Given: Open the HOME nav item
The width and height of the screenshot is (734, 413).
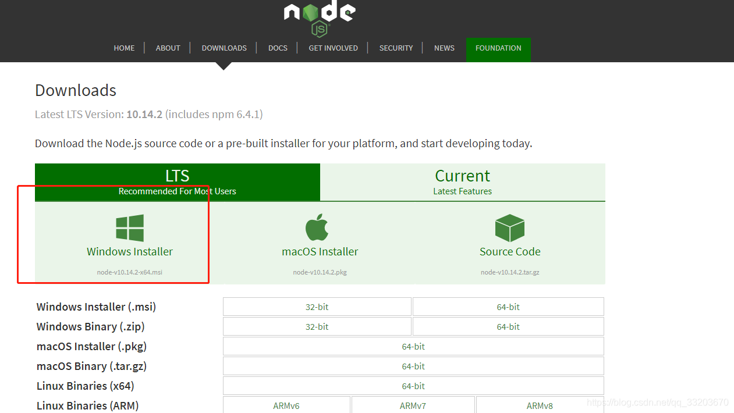Looking at the screenshot, I should (124, 48).
